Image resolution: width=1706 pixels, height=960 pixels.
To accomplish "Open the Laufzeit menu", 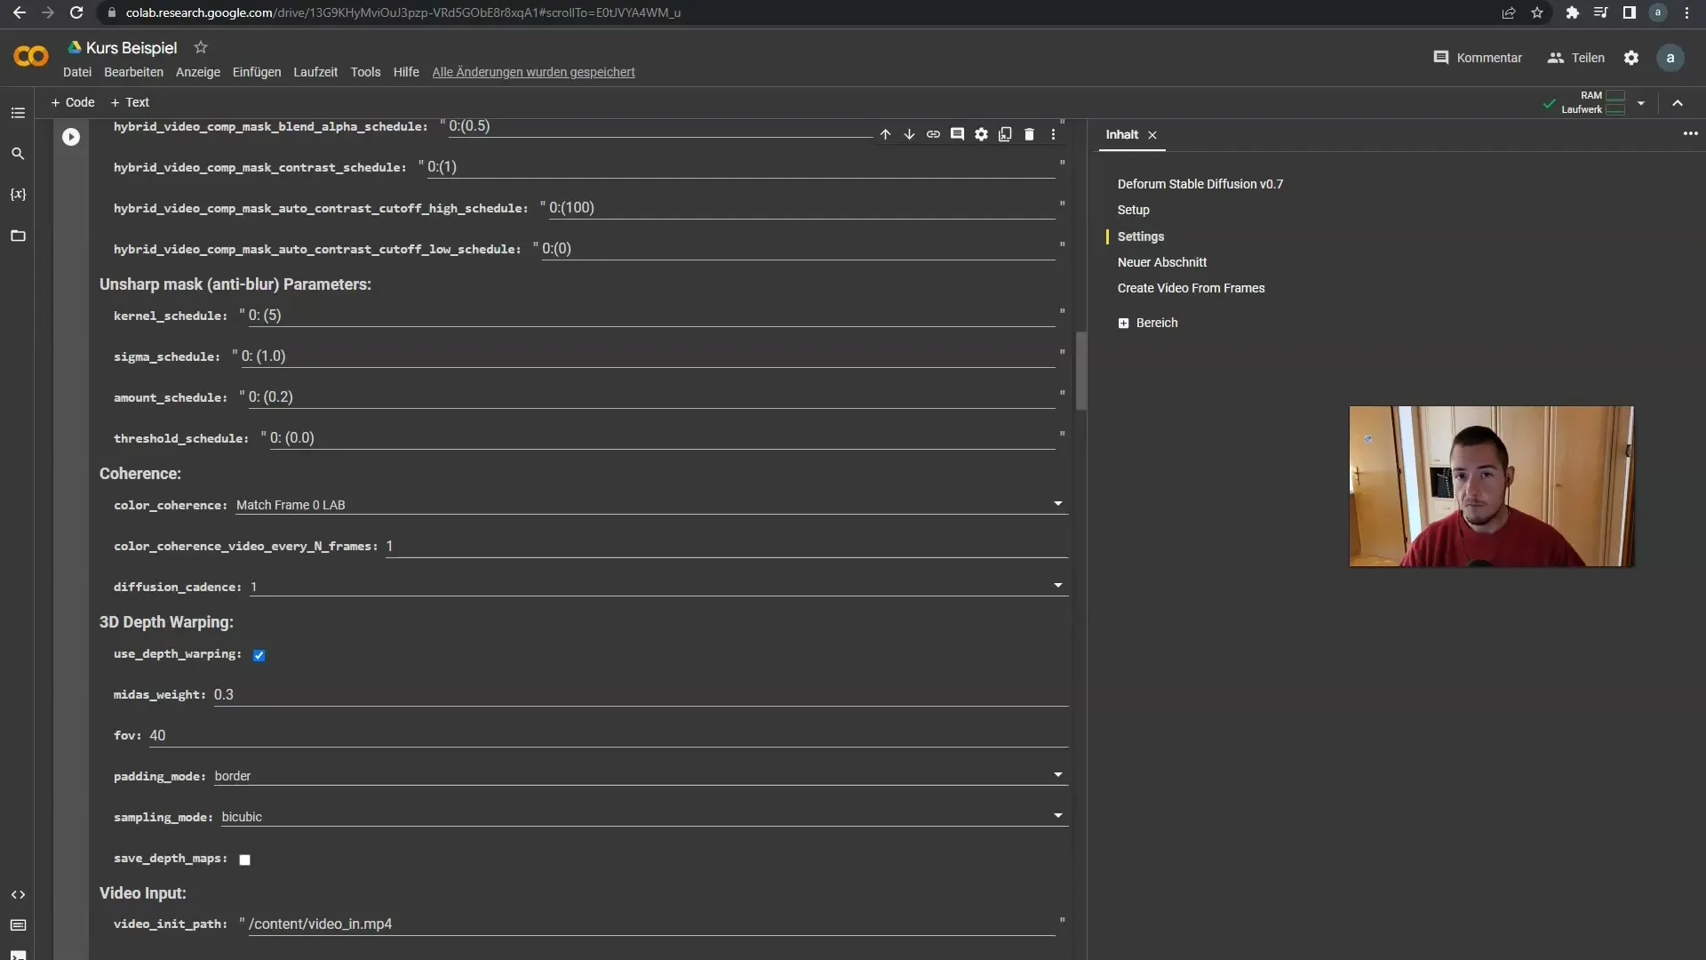I will pyautogui.click(x=315, y=72).
